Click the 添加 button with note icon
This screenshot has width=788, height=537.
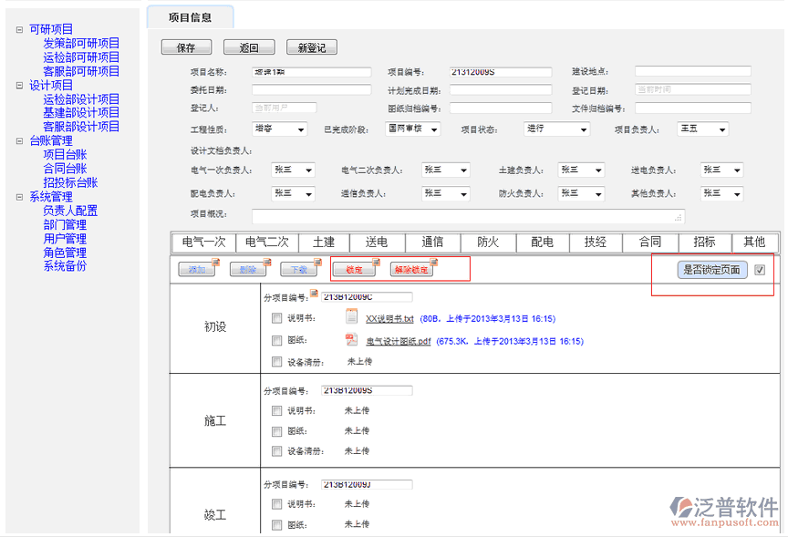point(197,270)
